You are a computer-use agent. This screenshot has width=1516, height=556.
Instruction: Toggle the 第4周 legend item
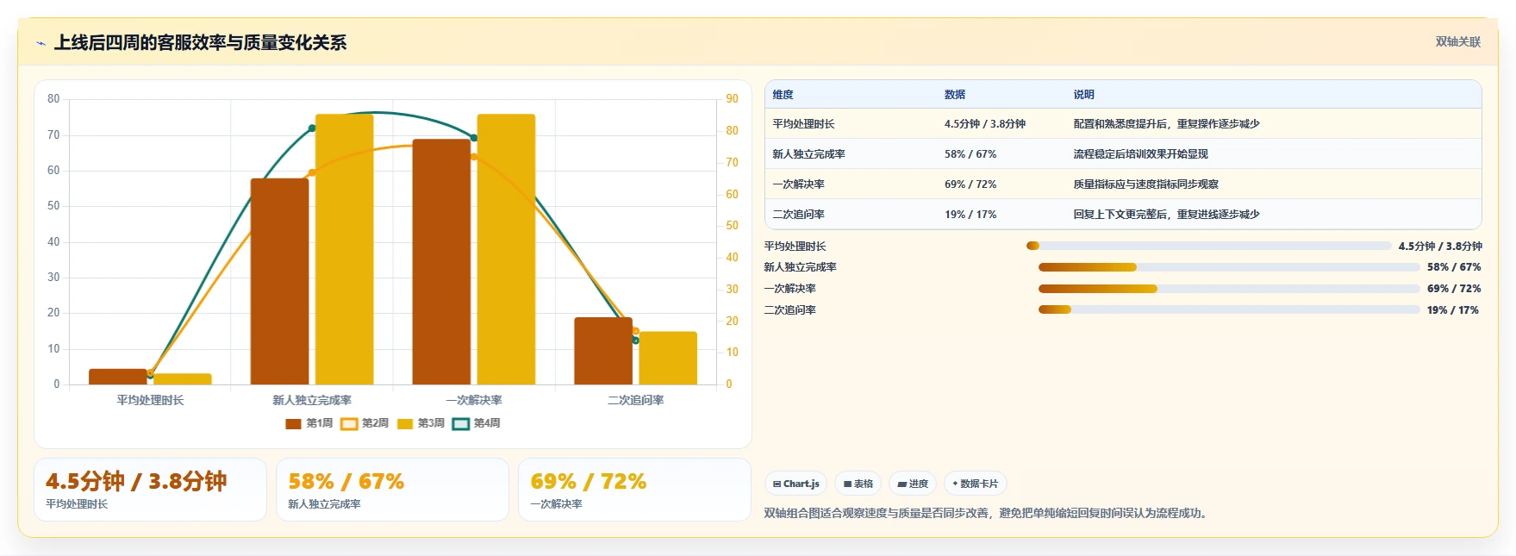[477, 423]
